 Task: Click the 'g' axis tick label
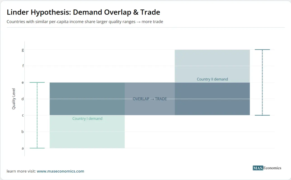coord(23,50)
